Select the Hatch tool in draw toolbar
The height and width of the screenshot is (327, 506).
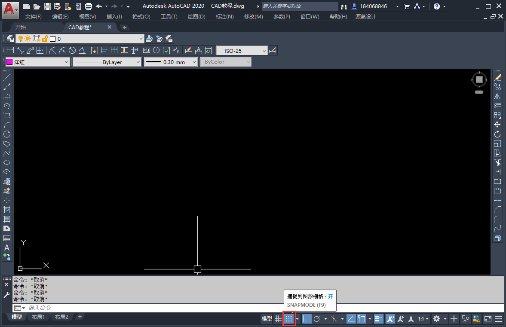6,211
